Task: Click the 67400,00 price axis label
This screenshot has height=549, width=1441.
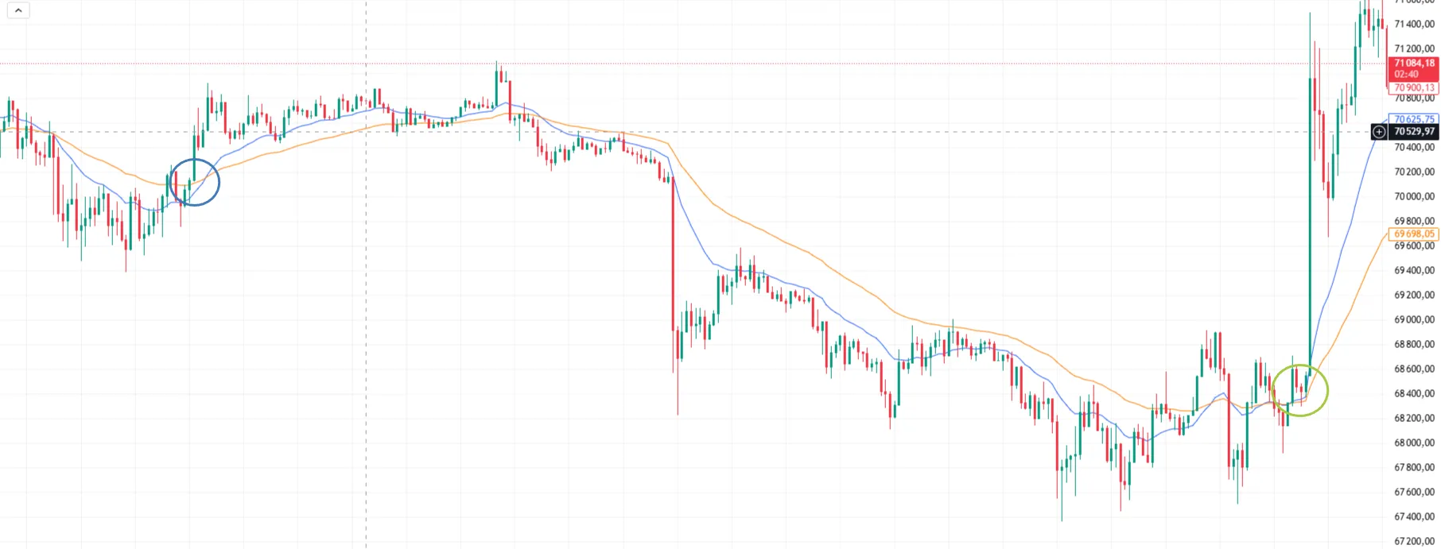Action: pyautogui.click(x=1414, y=516)
